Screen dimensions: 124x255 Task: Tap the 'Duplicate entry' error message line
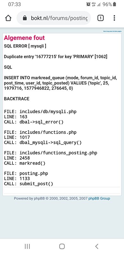[56, 57]
